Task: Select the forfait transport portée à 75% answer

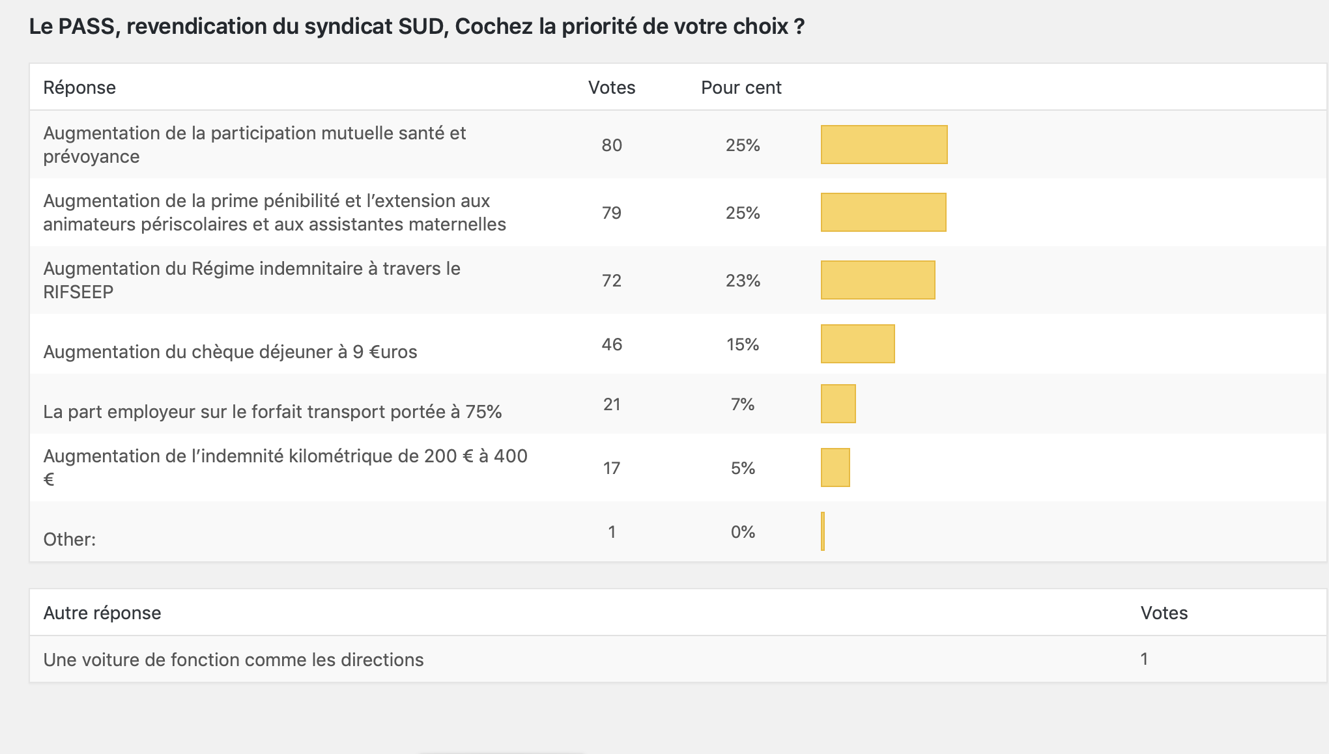Action: click(x=272, y=412)
